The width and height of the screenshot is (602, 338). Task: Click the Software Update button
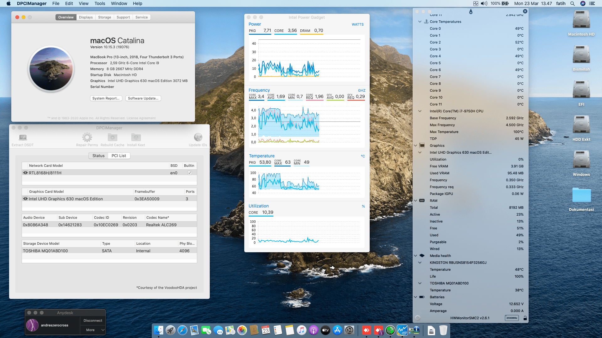(x=143, y=98)
